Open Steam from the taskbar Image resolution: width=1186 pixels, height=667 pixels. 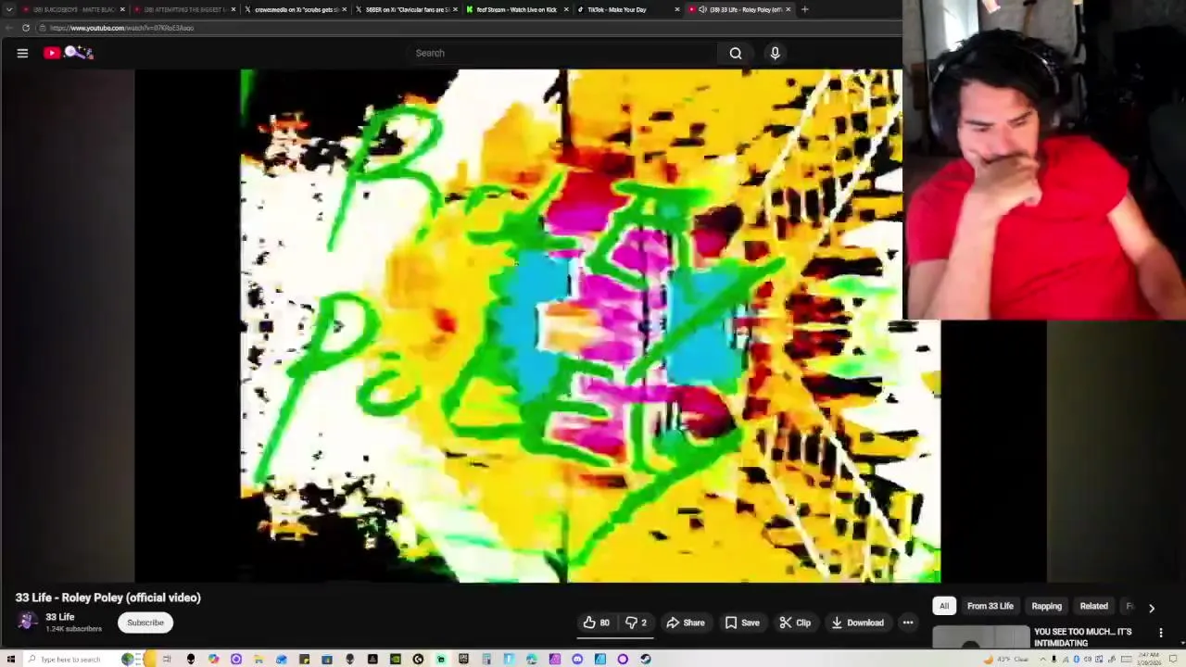tap(645, 659)
